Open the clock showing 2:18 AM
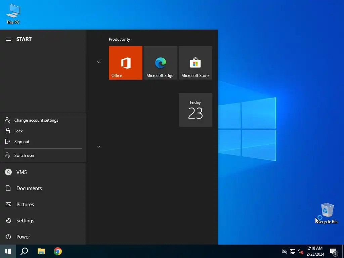Image resolution: width=344 pixels, height=258 pixels. (x=315, y=251)
